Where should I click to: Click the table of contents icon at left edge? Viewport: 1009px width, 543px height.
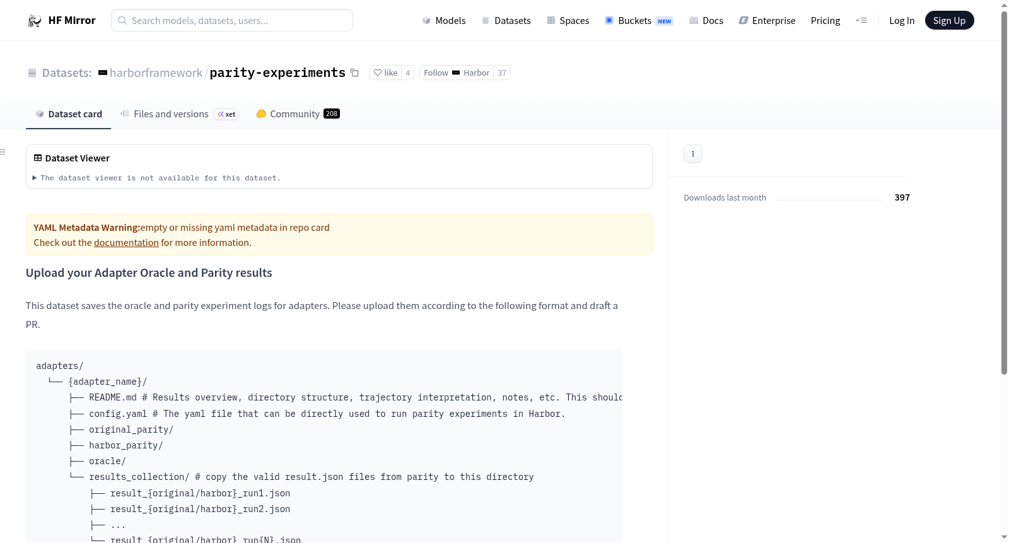[x=3, y=152]
